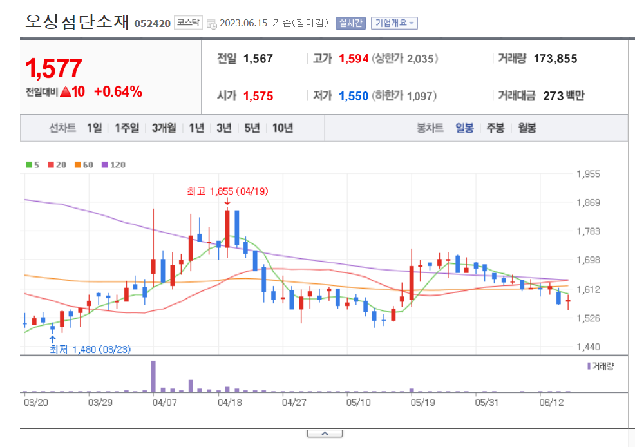Click the 고가 value 1,594
The width and height of the screenshot is (635, 447).
354,59
